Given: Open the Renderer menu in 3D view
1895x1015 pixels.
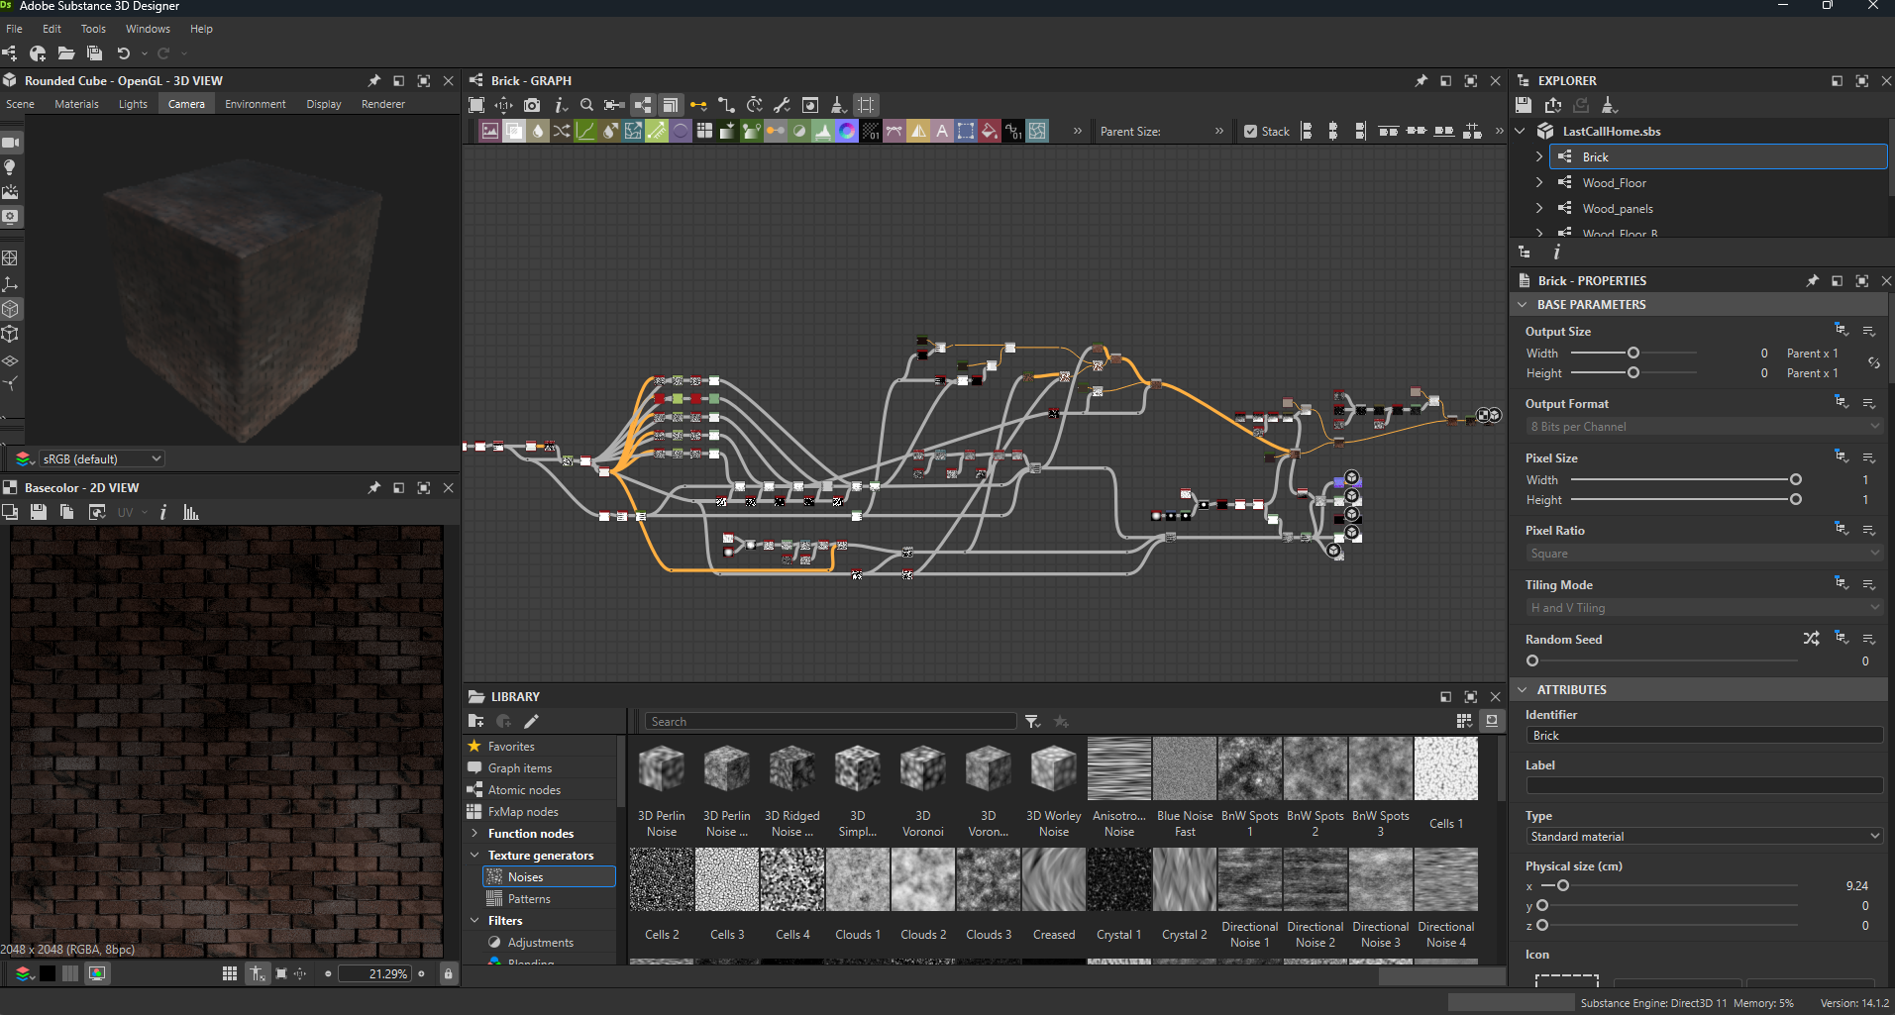Looking at the screenshot, I should coord(382,104).
